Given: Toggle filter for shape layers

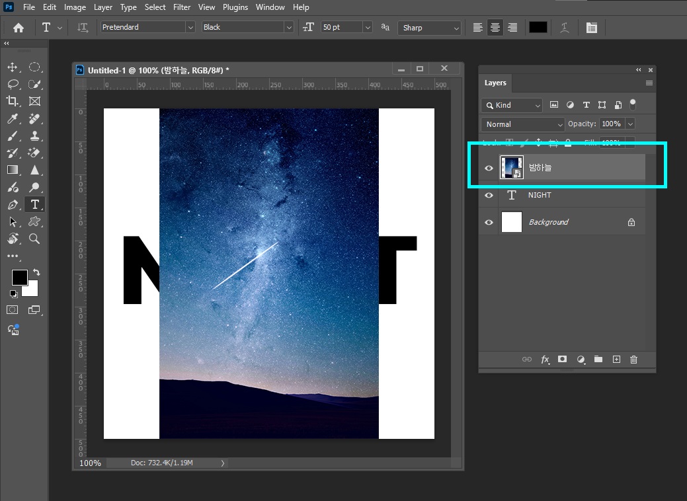Looking at the screenshot, I should pos(602,104).
